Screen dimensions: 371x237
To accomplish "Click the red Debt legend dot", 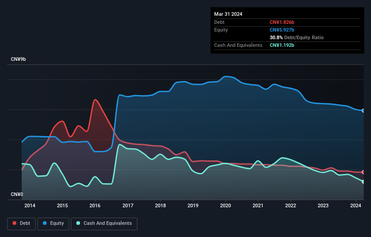I will 14,223.
